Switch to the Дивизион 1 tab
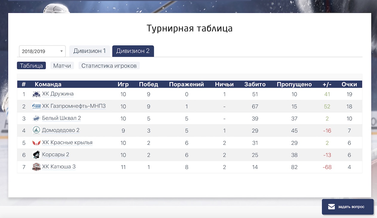Screen dimensions: 377x218 pyautogui.click(x=90, y=51)
